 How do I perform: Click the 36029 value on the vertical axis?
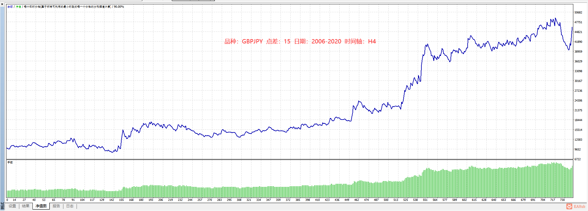click(578, 61)
